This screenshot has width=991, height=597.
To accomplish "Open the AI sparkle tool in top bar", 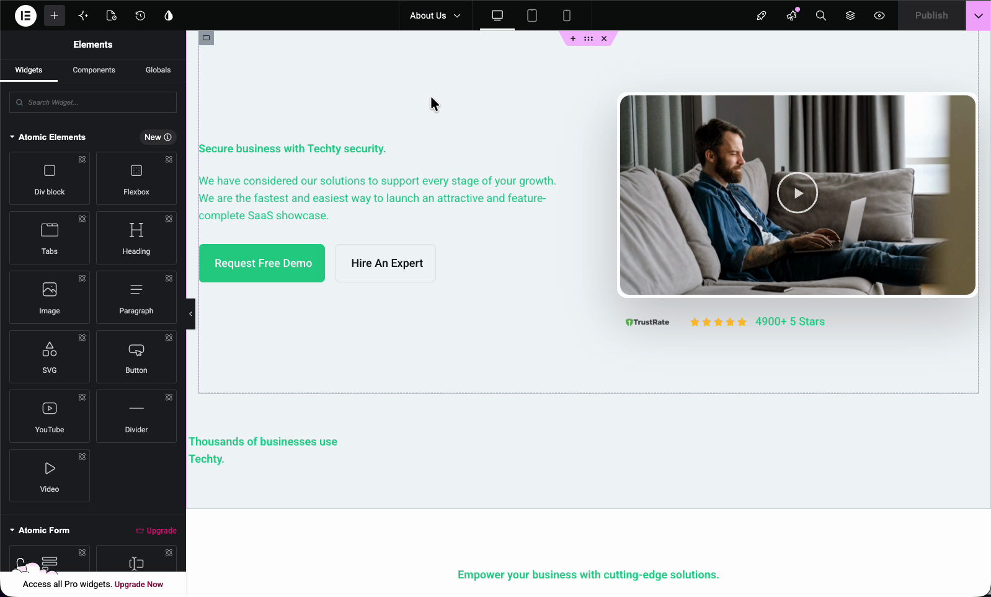I will [x=83, y=15].
